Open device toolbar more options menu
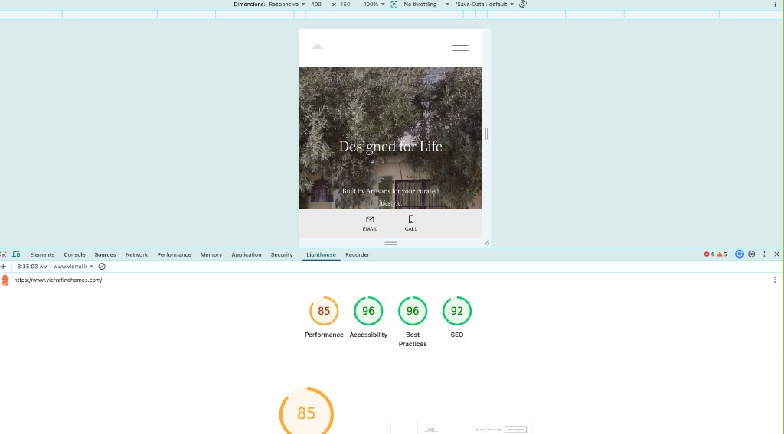784x434 pixels. (775, 4)
